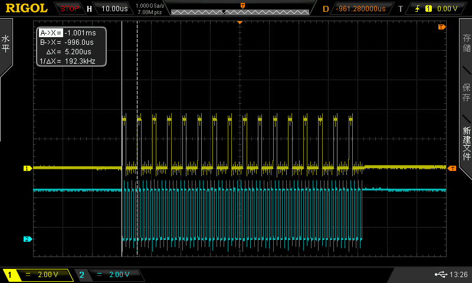
Task: Select the 10.00us horizontal timebase readout
Action: click(x=114, y=9)
